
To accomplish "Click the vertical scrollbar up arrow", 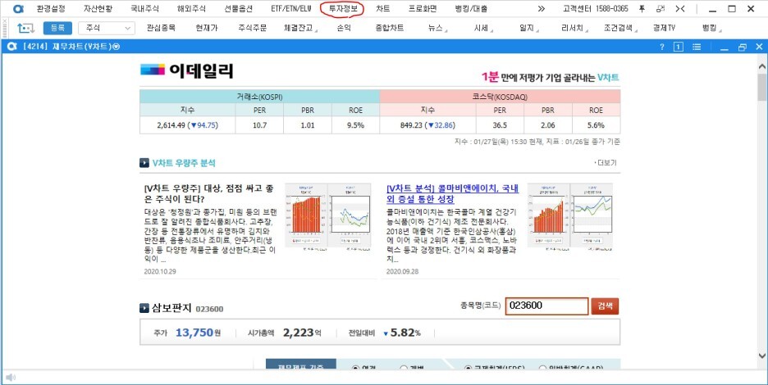I will point(762,66).
